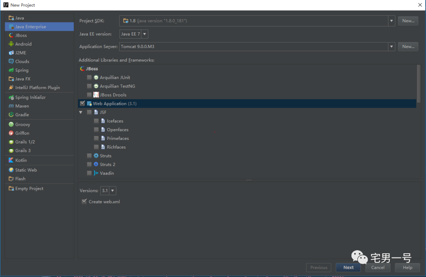This screenshot has width=426, height=277.
Task: Click the Java Enterprise icon in sidebar
Action: (11, 26)
